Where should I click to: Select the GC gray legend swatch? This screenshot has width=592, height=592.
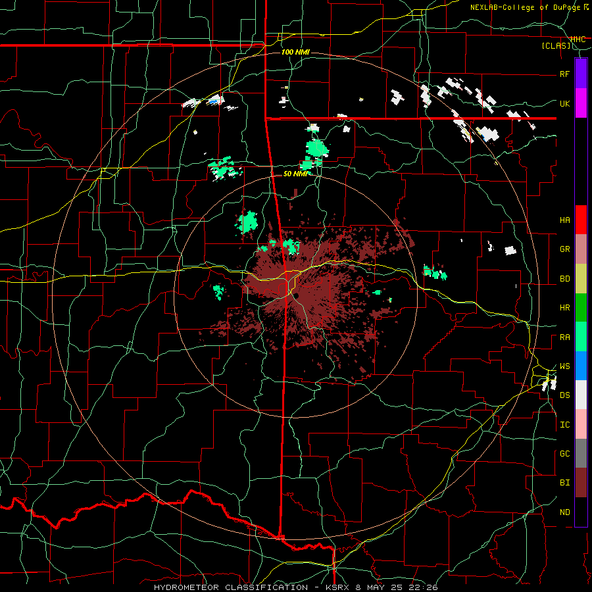click(581, 453)
